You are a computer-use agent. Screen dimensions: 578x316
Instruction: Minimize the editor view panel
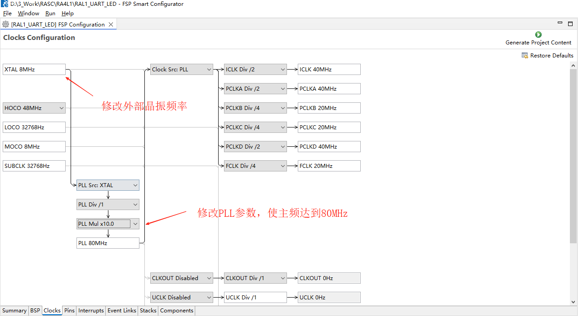(x=560, y=22)
